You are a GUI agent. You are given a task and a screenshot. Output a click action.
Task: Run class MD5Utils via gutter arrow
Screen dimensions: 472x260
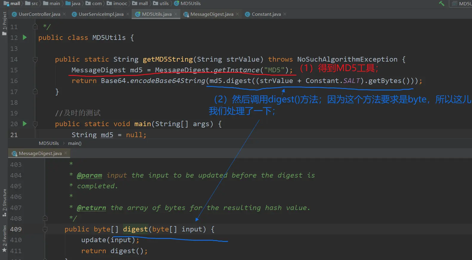[25, 37]
